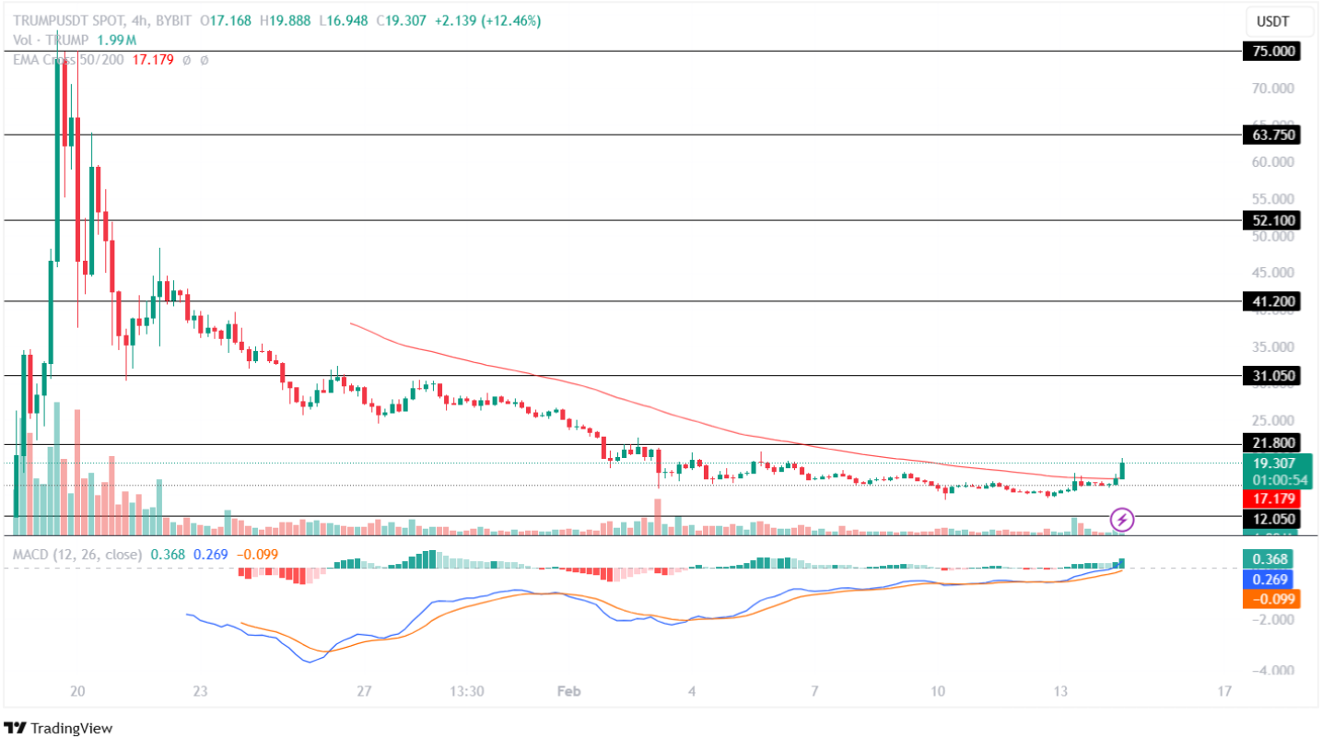The width and height of the screenshot is (1322, 739).
Task: Select the 31.050 horizontal line price label
Action: pos(1271,376)
